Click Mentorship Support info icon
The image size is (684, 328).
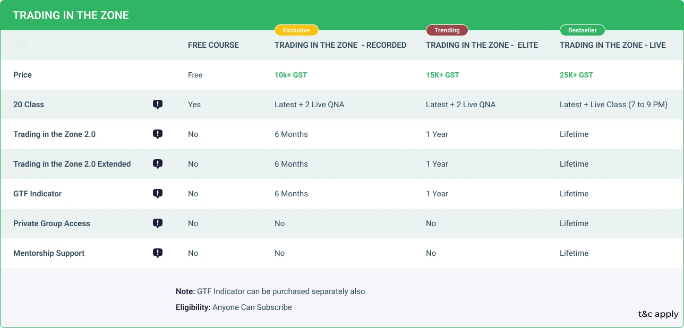158,253
